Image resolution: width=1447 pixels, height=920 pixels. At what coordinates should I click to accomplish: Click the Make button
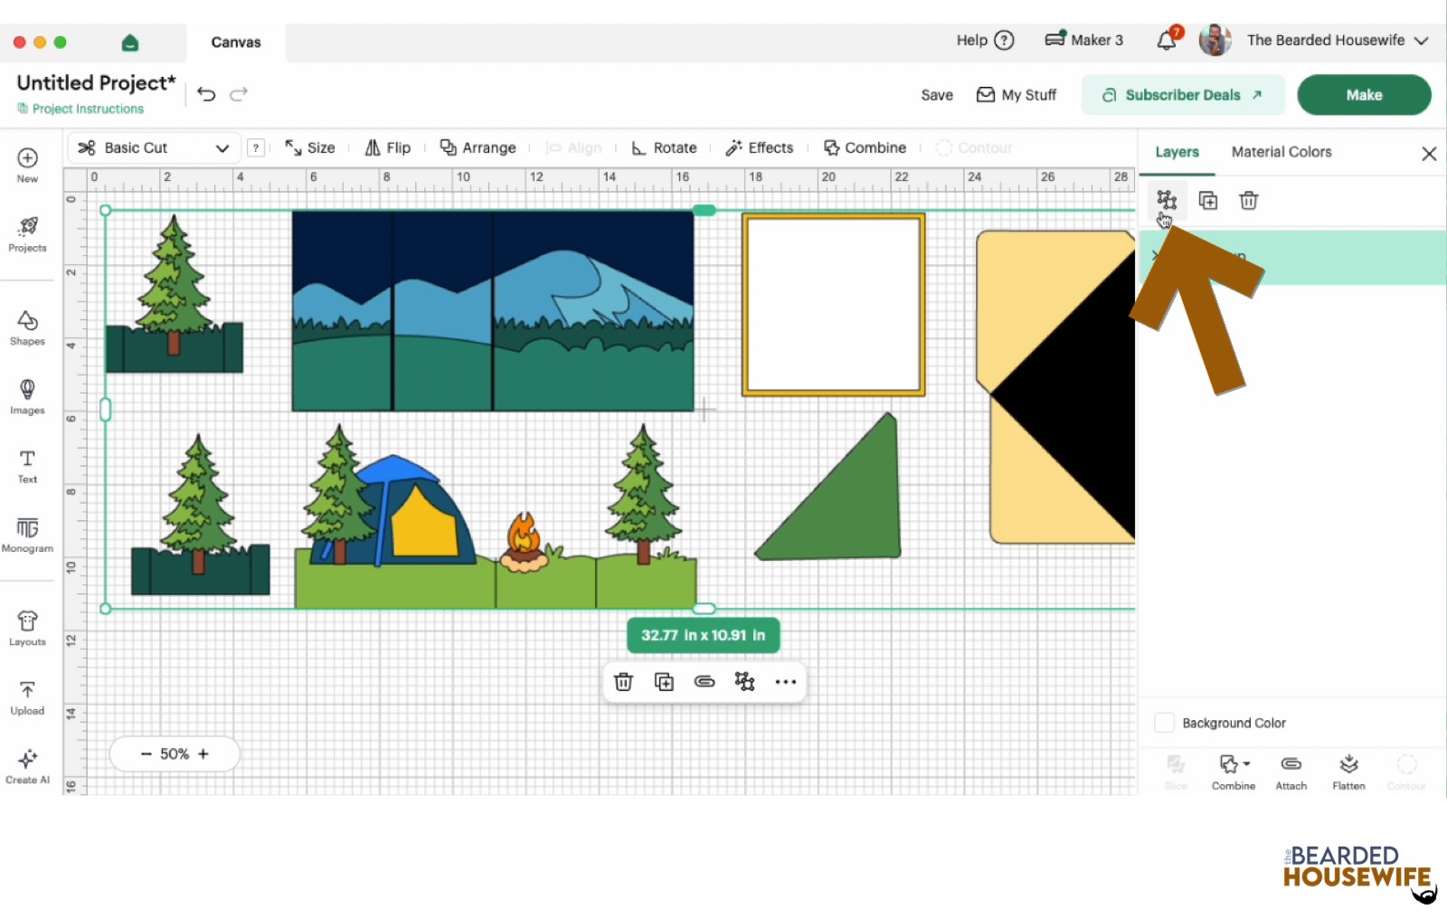point(1364,95)
